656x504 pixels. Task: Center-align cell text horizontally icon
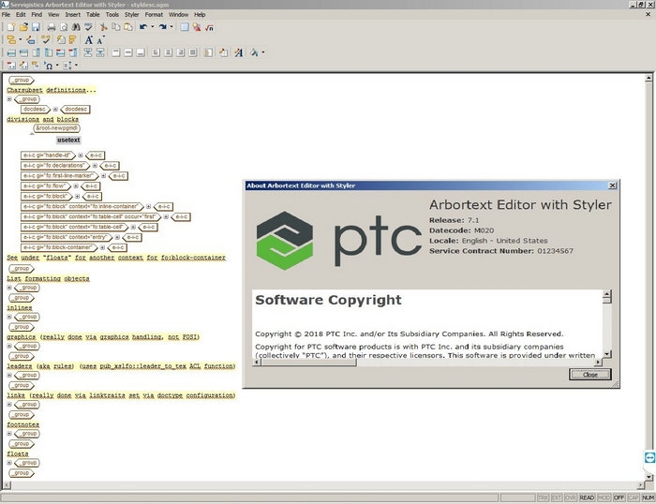click(x=168, y=52)
